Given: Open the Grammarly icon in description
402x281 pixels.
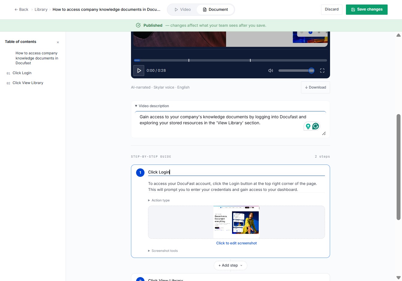Looking at the screenshot, I should 315,126.
